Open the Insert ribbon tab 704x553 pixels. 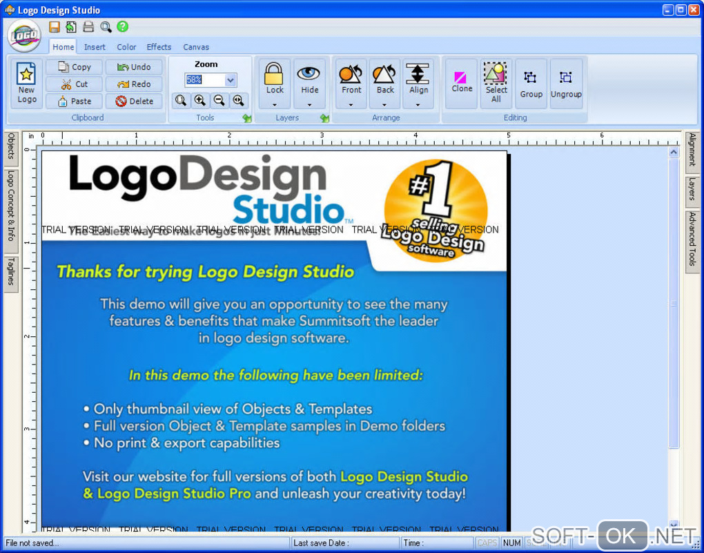95,47
